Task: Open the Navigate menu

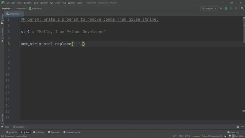Action: (x=27, y=3)
